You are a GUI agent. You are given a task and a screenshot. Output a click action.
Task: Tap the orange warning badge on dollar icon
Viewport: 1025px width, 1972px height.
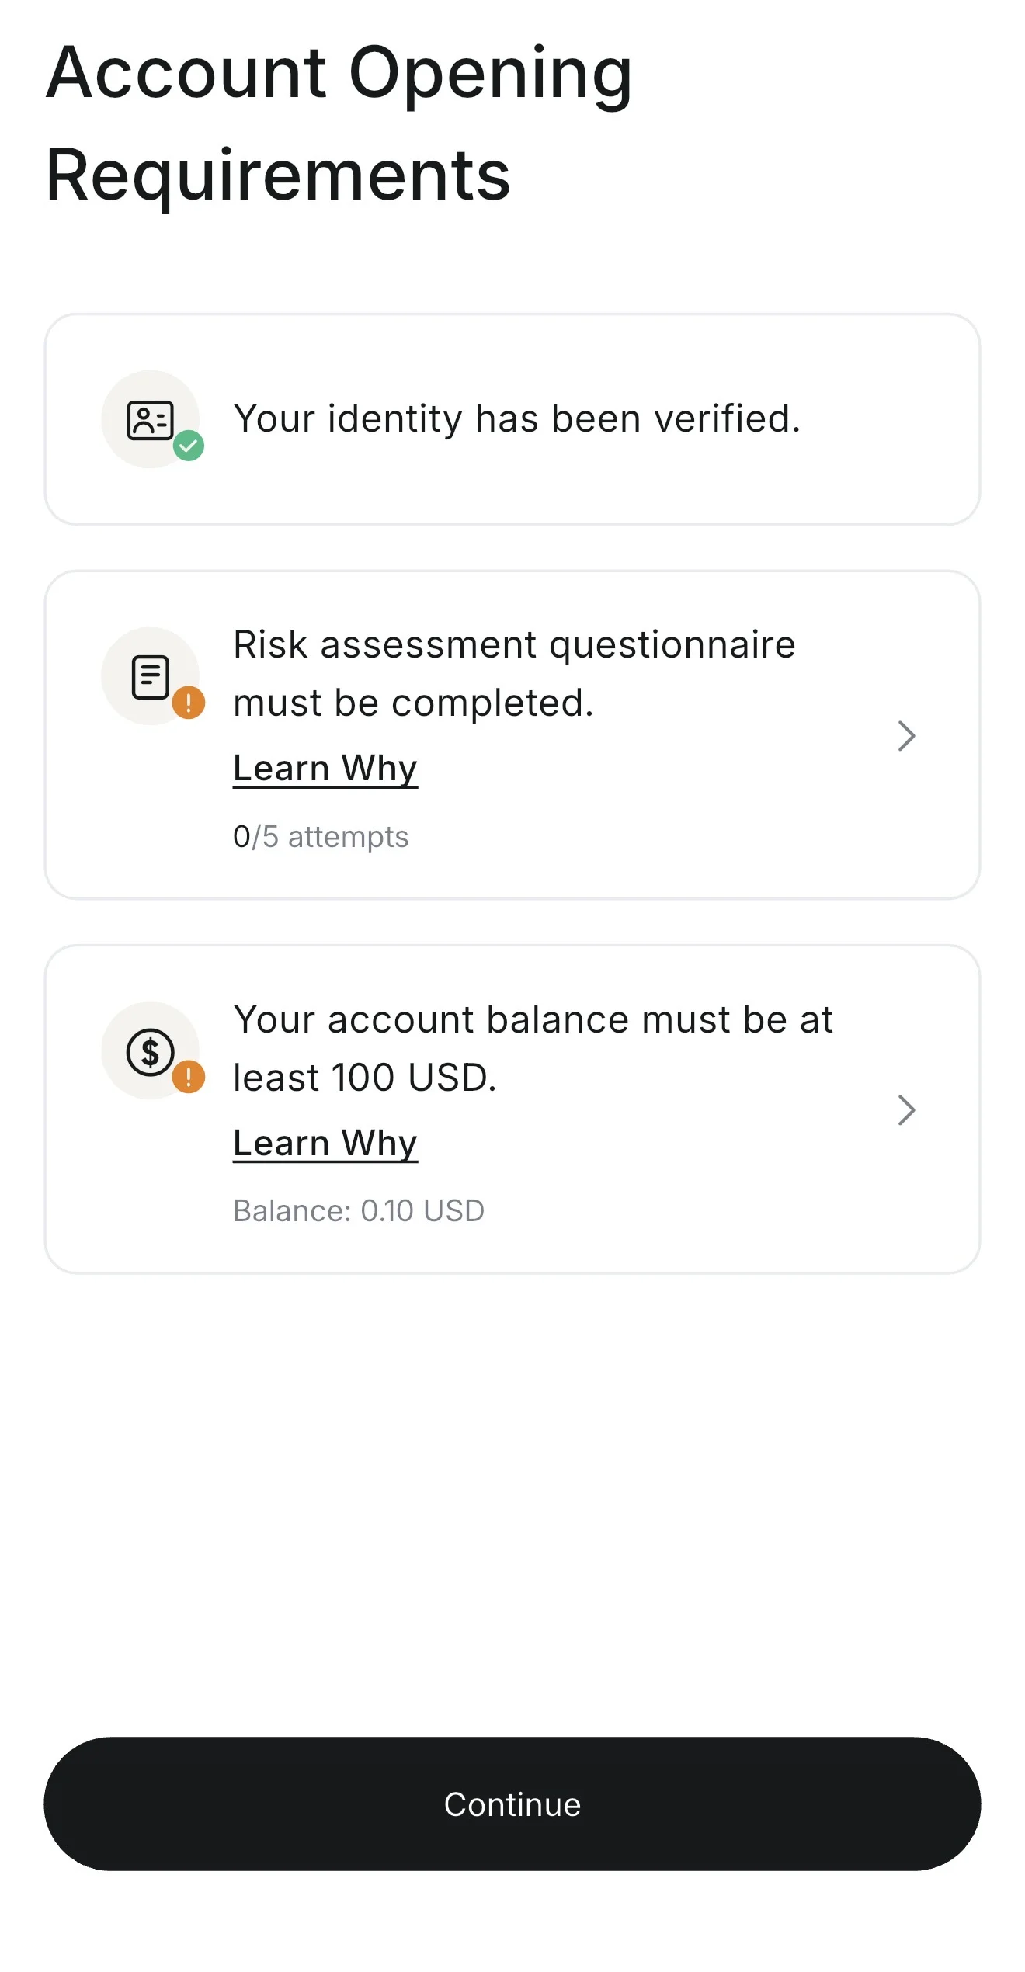pyautogui.click(x=189, y=1078)
